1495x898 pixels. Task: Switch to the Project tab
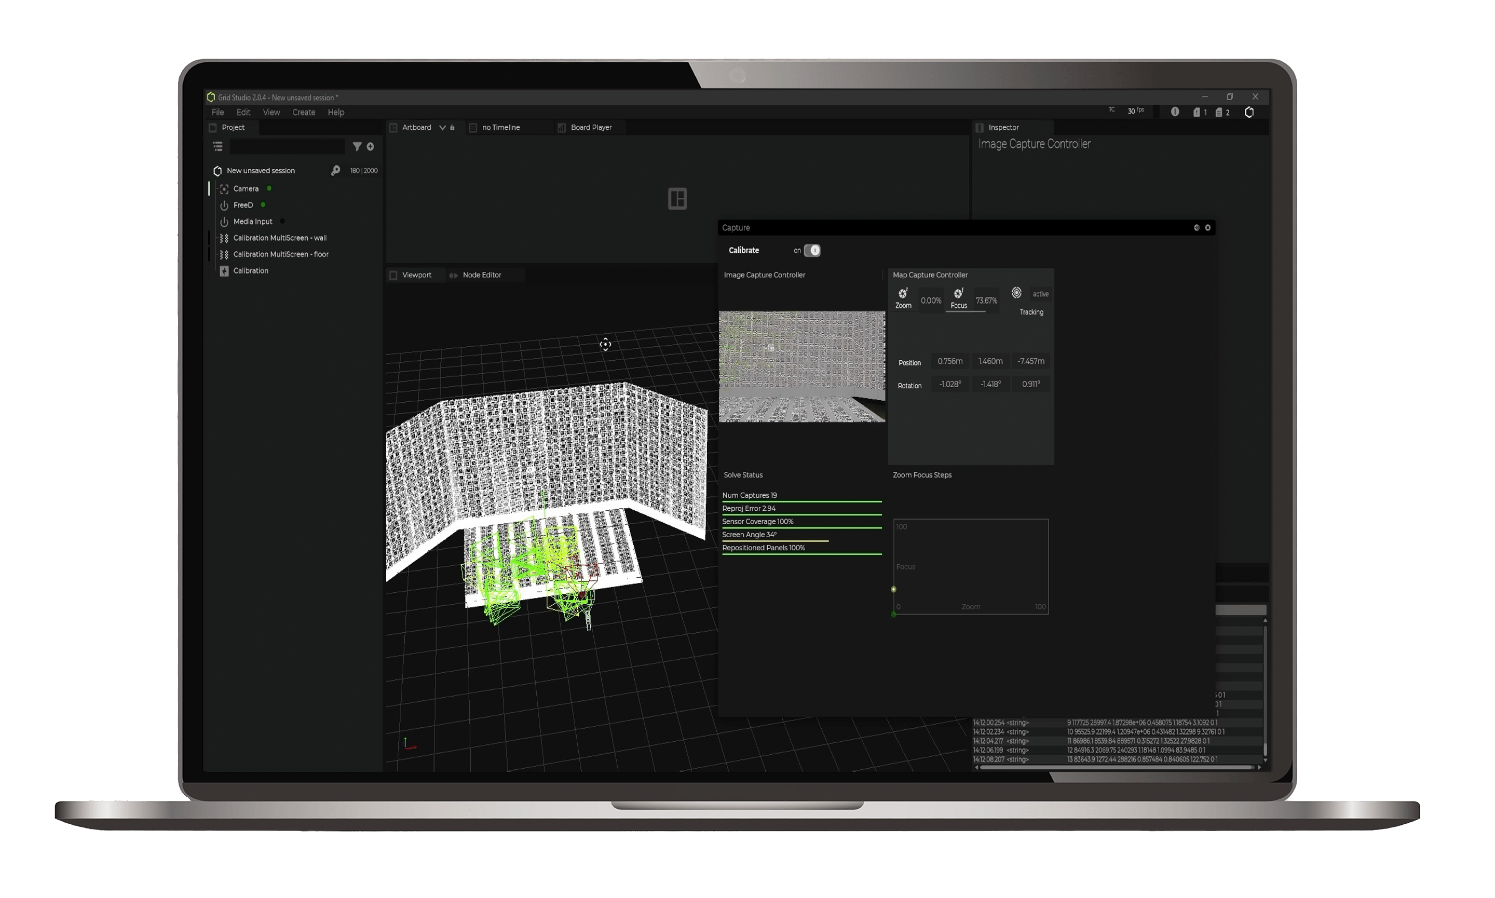point(233,127)
